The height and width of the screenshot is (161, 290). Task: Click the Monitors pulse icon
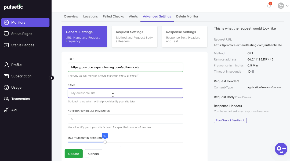(6, 22)
